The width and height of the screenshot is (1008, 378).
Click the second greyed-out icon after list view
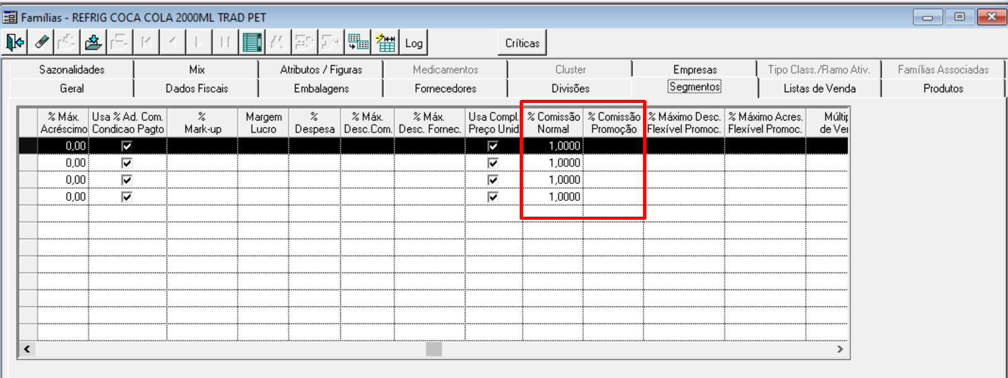point(305,43)
